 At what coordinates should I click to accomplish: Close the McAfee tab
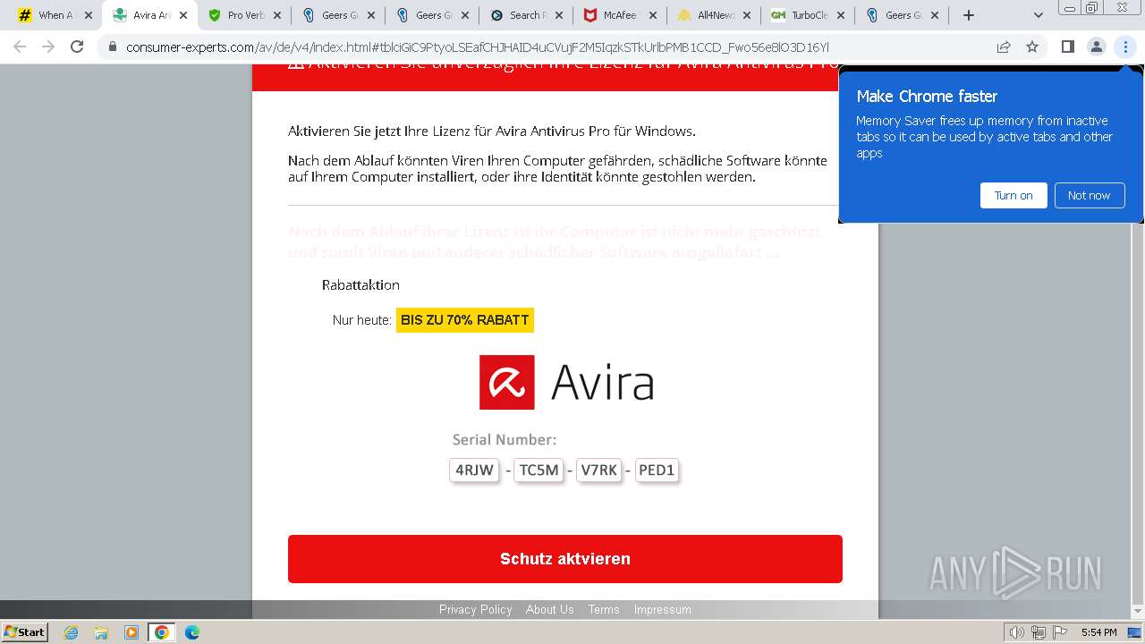(x=652, y=15)
